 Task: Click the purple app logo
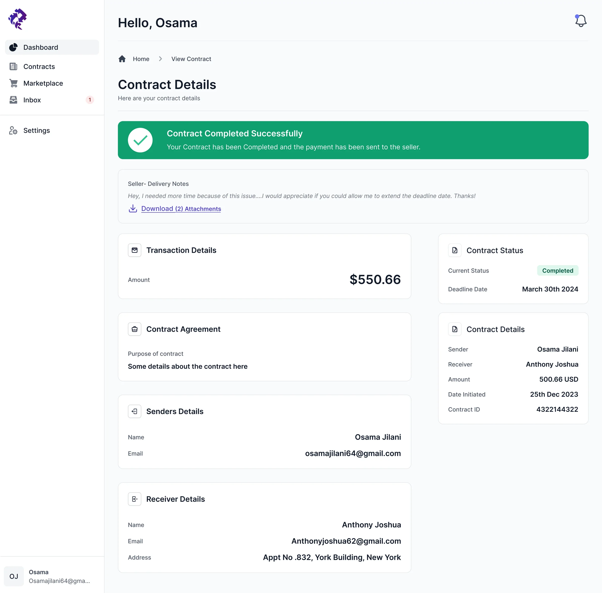pos(18,19)
